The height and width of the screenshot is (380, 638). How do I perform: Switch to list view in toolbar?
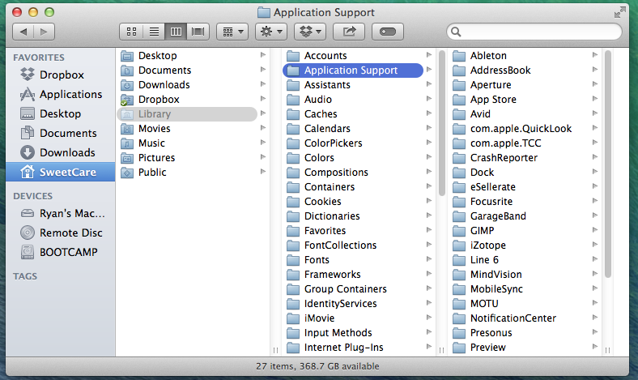tap(153, 32)
